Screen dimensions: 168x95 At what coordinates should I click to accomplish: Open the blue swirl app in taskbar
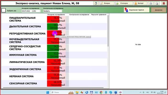point(87,92)
